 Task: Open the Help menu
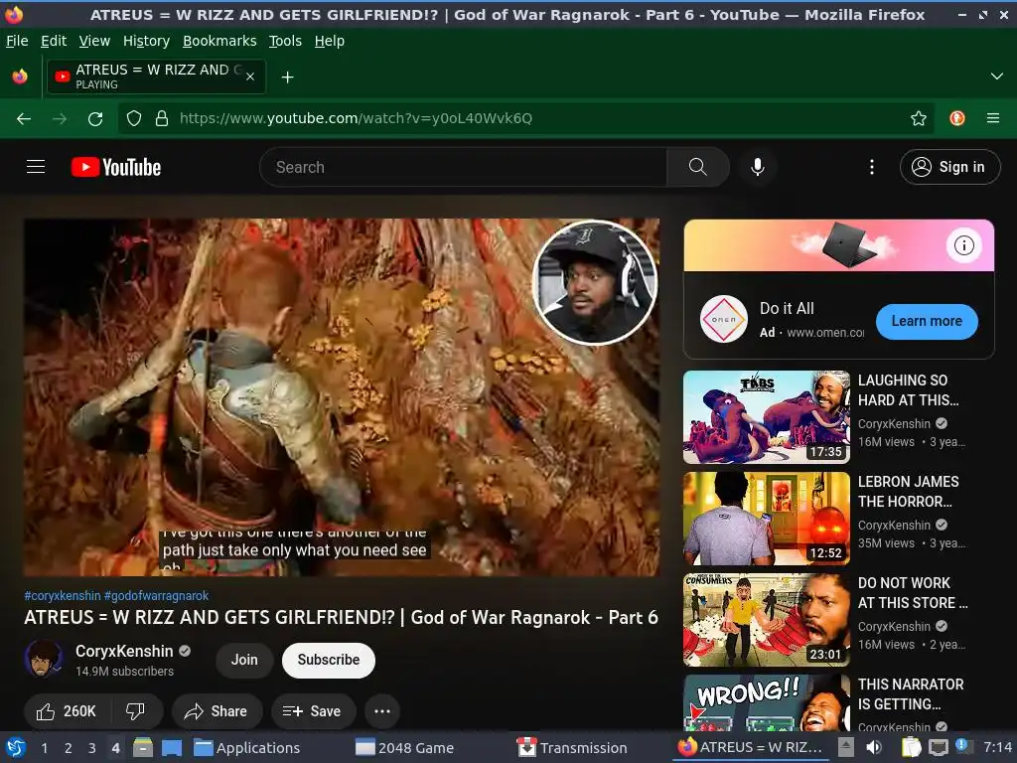[x=330, y=41]
